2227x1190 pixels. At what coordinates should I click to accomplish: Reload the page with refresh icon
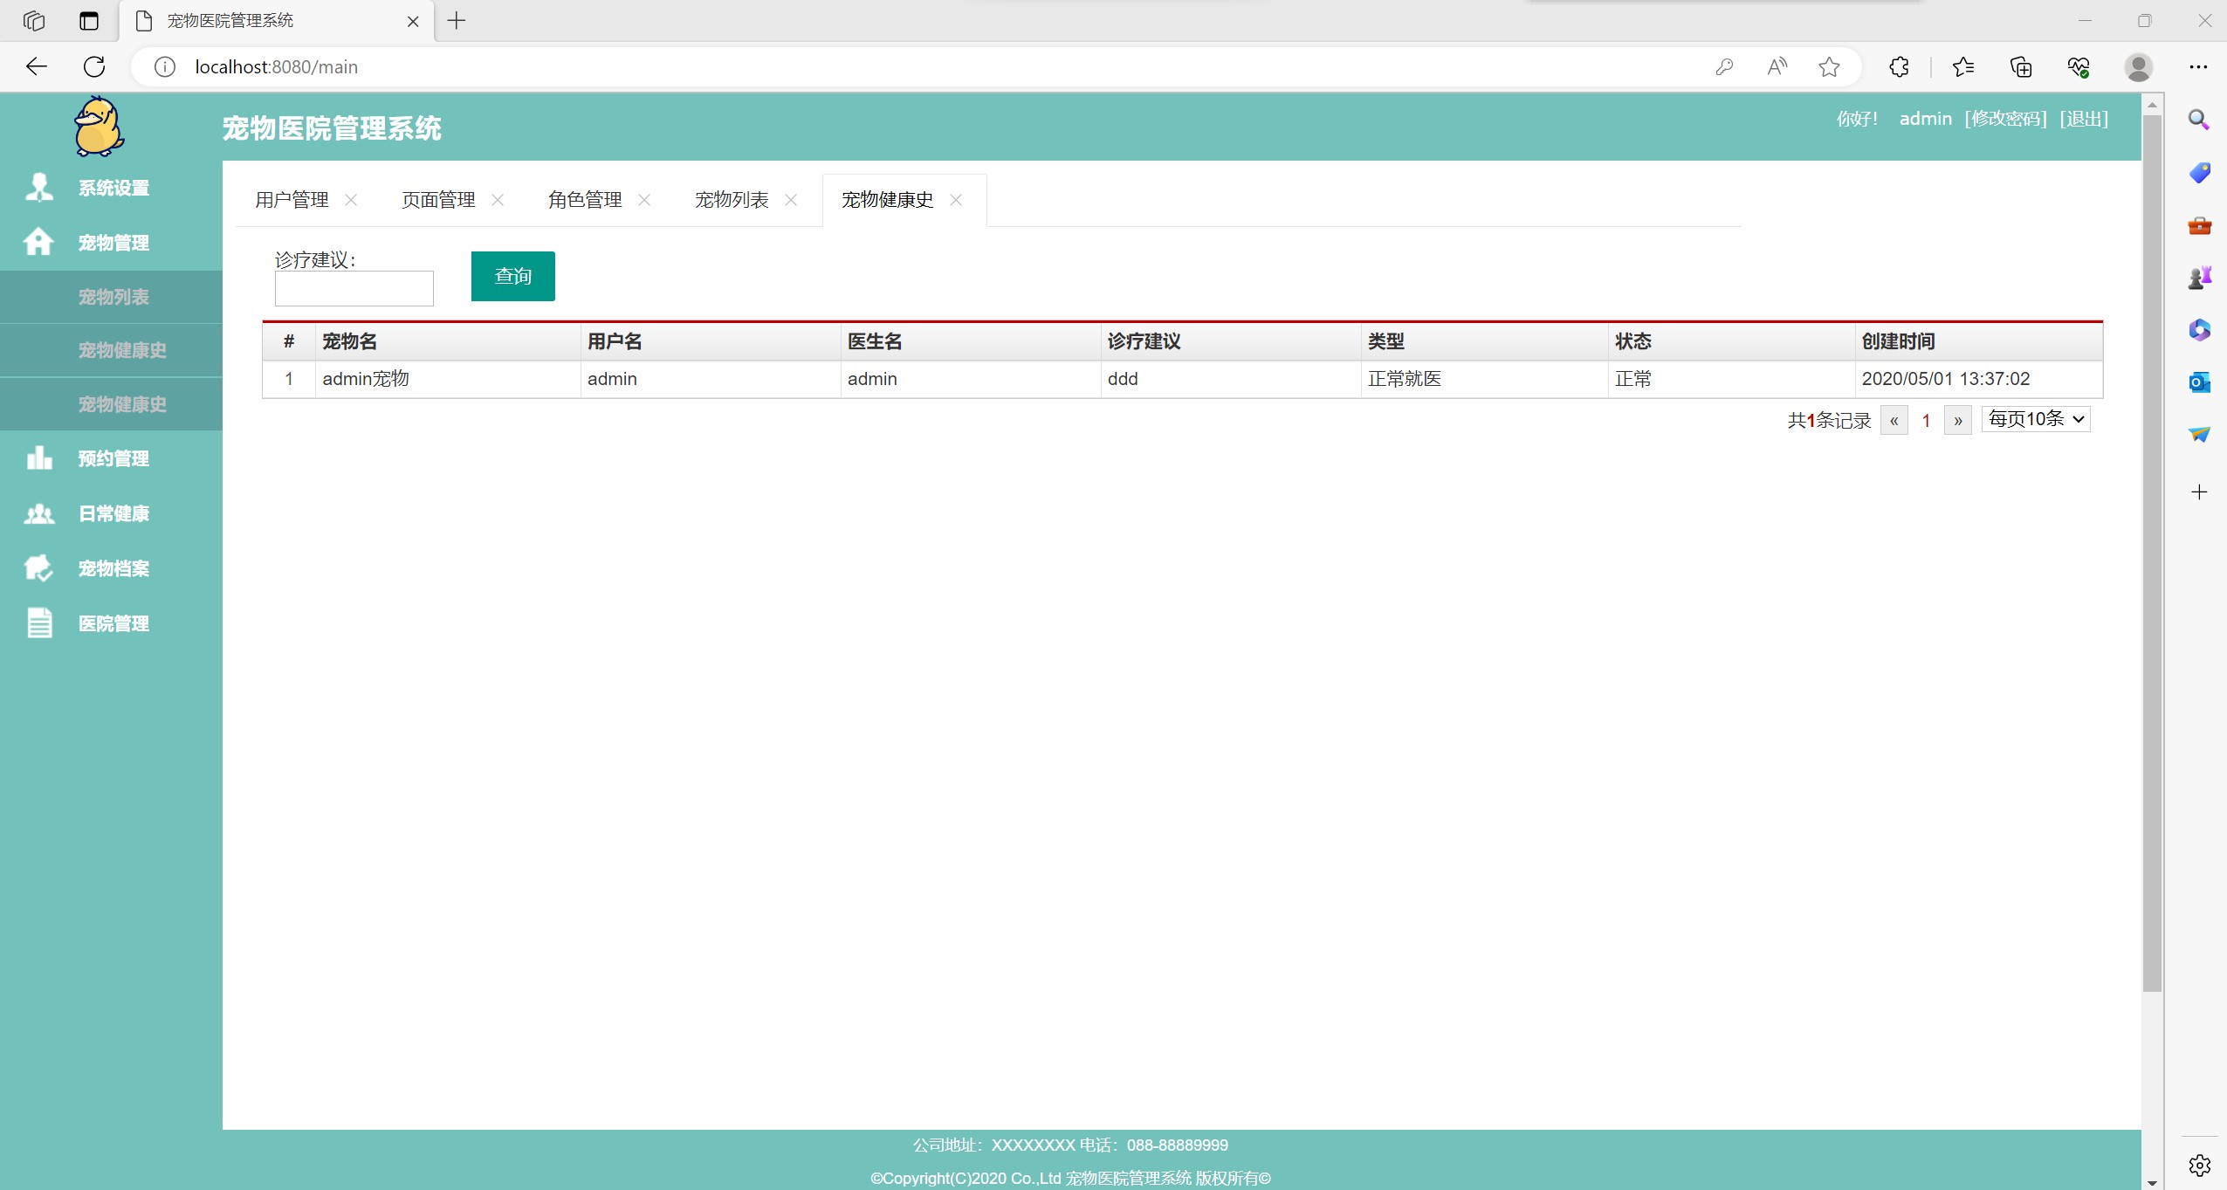pyautogui.click(x=94, y=66)
